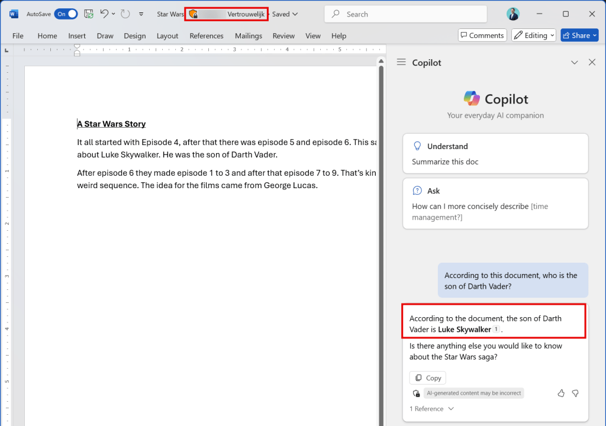Viewport: 606px width, 426px height.
Task: Expand the 1 Reference section
Action: pos(431,409)
